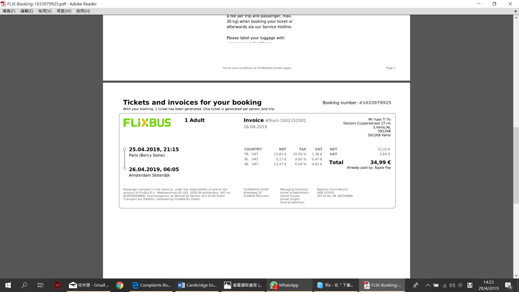The image size is (519, 292).
Task: Open the volume speaker icon
Action: pyautogui.click(x=452, y=285)
